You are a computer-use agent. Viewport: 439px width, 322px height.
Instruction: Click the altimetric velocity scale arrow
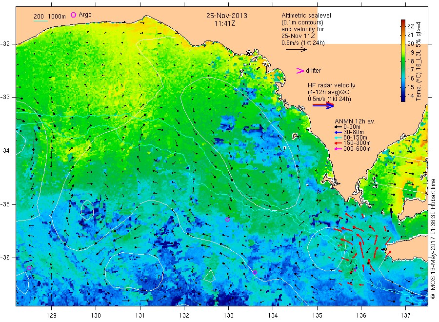coord(297,50)
